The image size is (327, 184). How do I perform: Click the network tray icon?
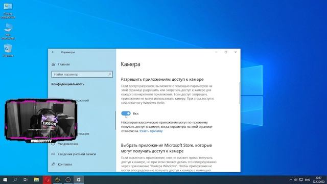point(301,179)
